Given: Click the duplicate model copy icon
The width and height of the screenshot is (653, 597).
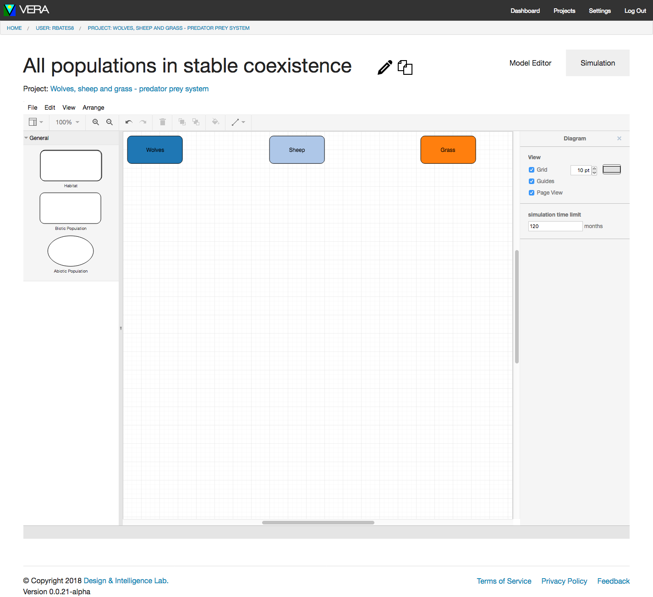Looking at the screenshot, I should tap(405, 67).
